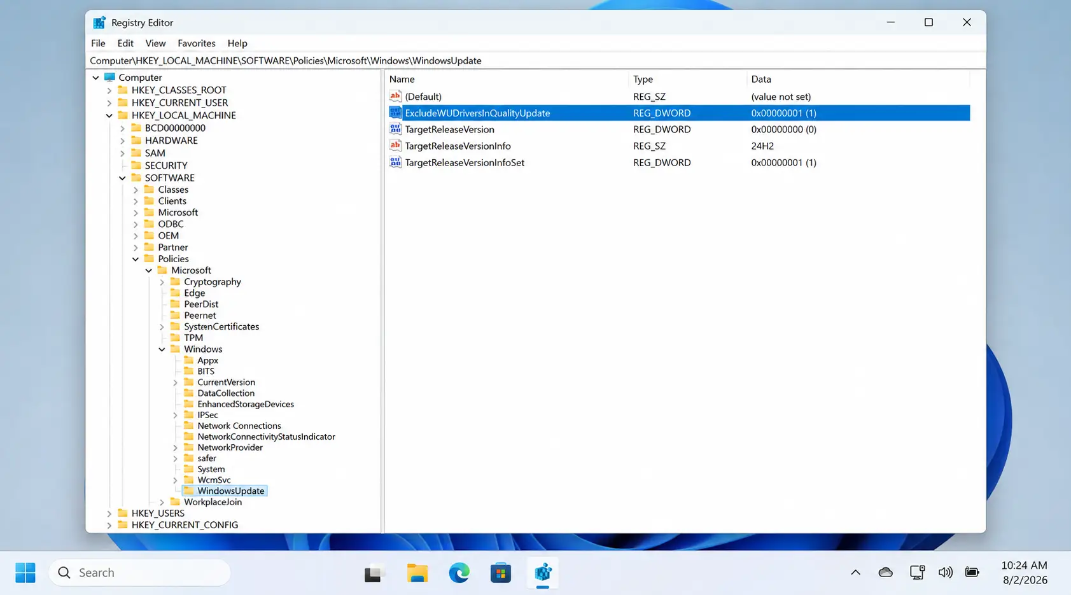The image size is (1071, 595).
Task: Sort values by the Data column header
Action: pyautogui.click(x=858, y=79)
